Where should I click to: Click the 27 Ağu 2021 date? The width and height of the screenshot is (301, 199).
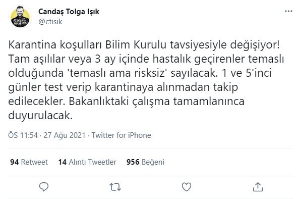click(x=65, y=135)
